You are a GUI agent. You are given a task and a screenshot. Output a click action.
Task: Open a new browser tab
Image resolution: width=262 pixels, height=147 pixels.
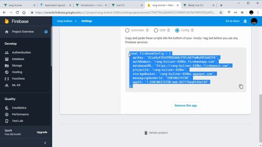click(221, 5)
